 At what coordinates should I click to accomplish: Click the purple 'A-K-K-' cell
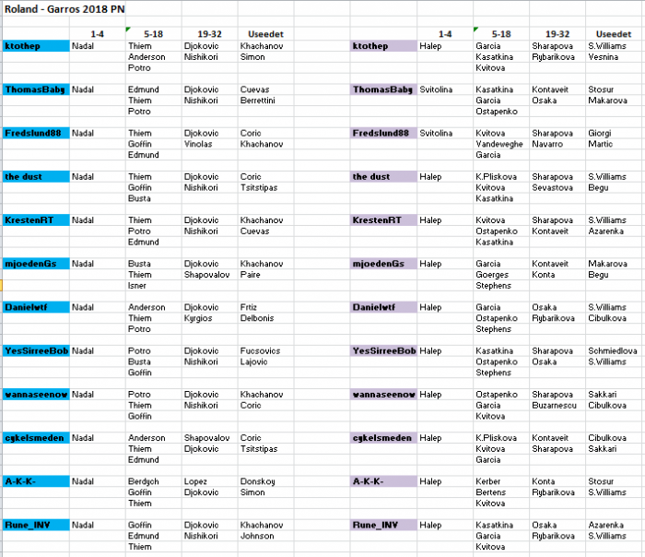pyautogui.click(x=383, y=481)
